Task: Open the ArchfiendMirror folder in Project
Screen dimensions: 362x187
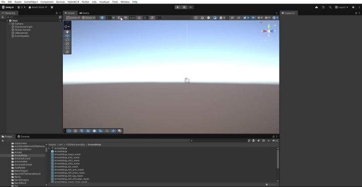Action: point(23,150)
